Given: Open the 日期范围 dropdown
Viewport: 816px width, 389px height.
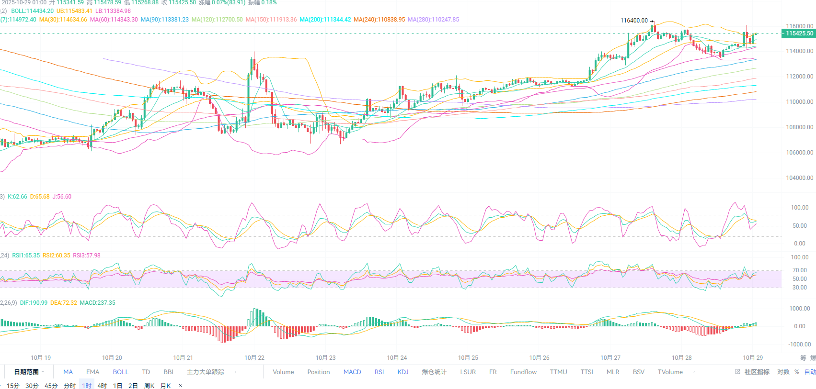Looking at the screenshot, I should tap(28, 372).
